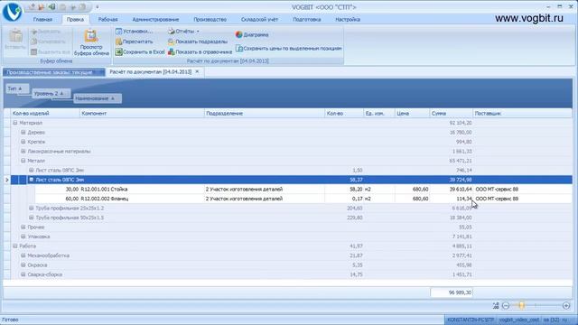Expand the Дерево group
This screenshot has height=325, width=578.
[23, 133]
